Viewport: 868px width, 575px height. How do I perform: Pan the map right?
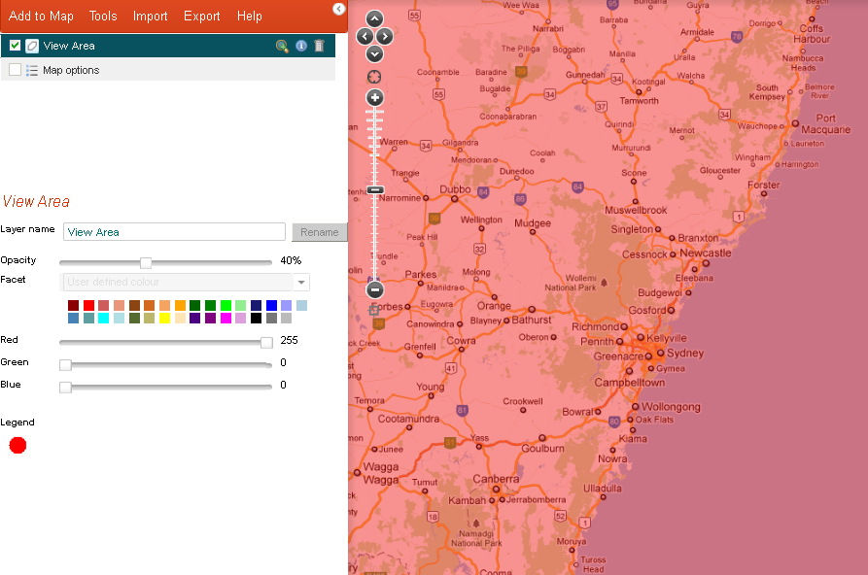coord(386,37)
